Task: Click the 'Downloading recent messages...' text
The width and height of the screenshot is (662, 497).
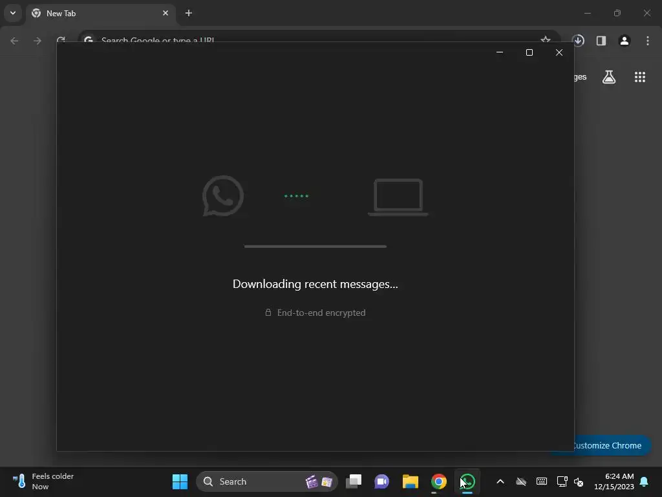Action: [x=315, y=284]
